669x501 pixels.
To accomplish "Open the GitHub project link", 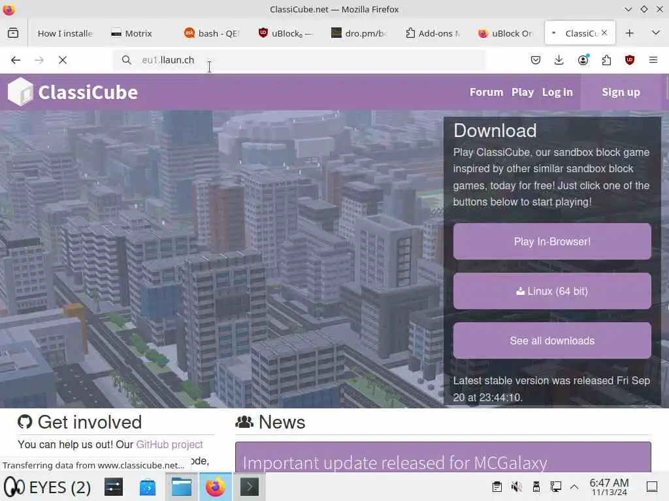I will (x=169, y=444).
